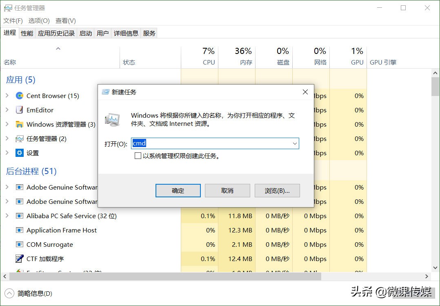Click the Application Frame Host icon
Viewport: 440px width, 306px height.
19,230
